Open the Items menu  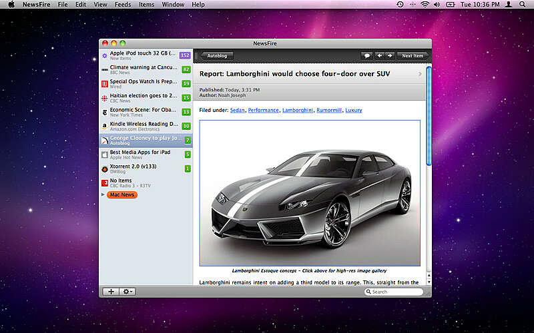click(146, 5)
